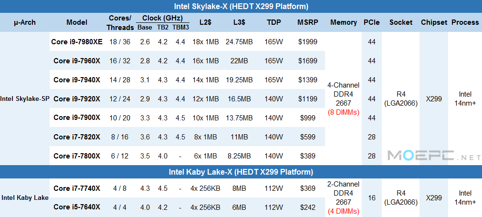The image size is (482, 217).
Task: Click the $999 MSRP value
Action: point(307,118)
